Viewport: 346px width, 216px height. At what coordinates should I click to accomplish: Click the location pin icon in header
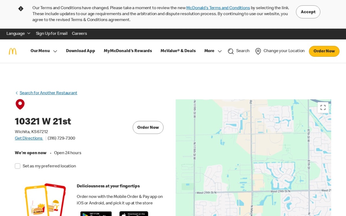[x=258, y=51]
